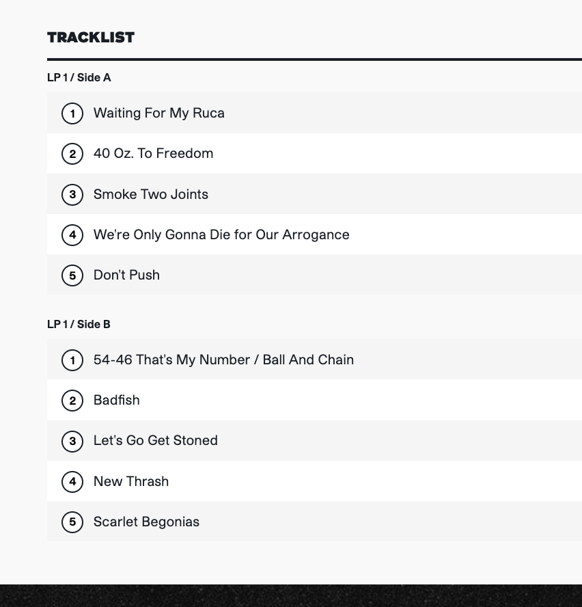This screenshot has height=607, width=582.
Task: Select the New Thrash track row
Action: point(315,481)
